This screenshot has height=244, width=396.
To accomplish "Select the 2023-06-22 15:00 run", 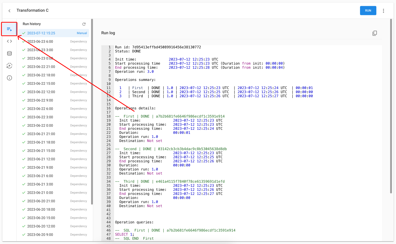I will 54,83.
